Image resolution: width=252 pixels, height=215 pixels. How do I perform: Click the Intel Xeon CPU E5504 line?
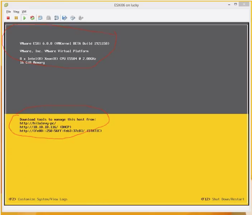coord(58,59)
